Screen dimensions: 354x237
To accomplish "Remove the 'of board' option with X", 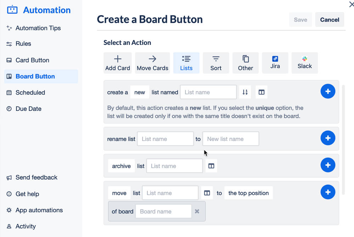I will (x=197, y=211).
